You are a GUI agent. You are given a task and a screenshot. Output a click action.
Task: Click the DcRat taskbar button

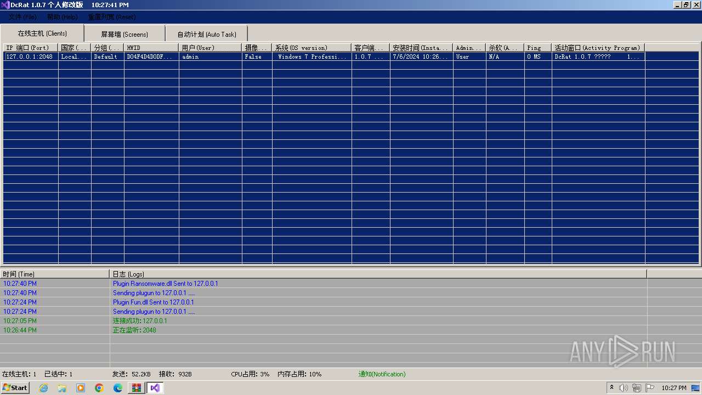[155, 388]
